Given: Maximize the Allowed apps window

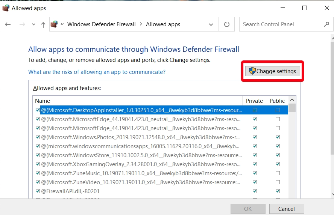Looking at the screenshot, I should click(305, 8).
